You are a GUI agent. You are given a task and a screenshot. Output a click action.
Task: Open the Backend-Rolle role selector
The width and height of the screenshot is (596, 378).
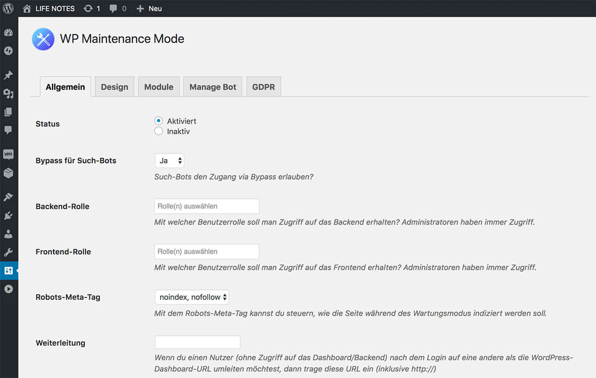207,206
